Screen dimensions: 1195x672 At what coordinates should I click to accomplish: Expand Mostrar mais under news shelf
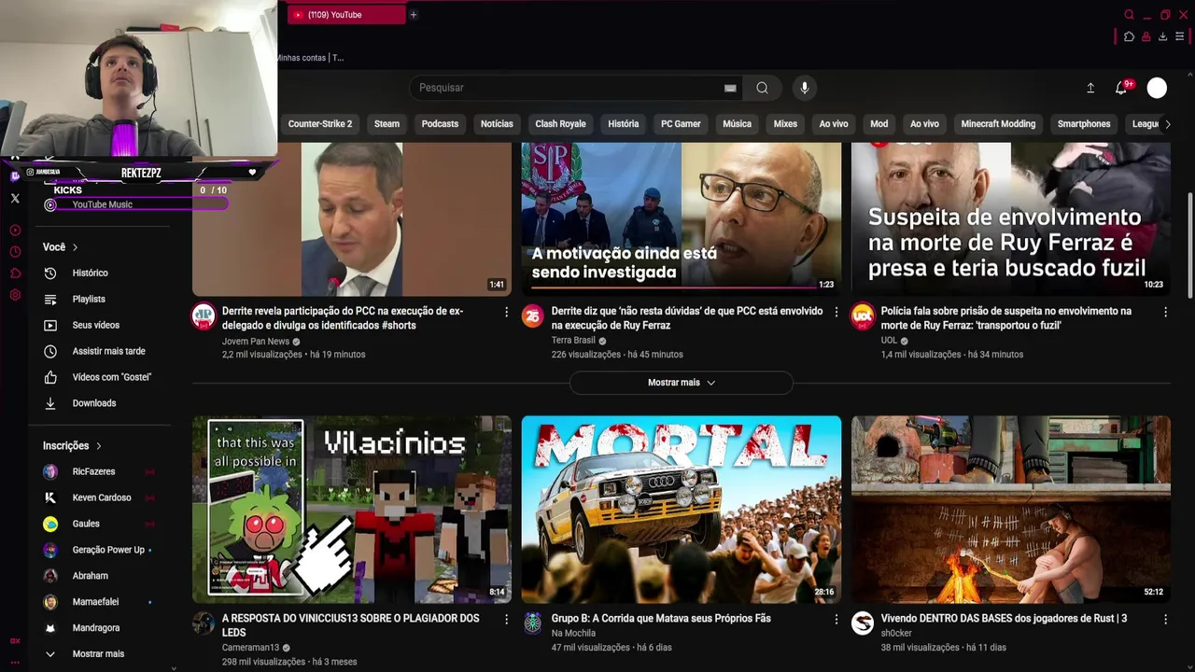coord(682,383)
